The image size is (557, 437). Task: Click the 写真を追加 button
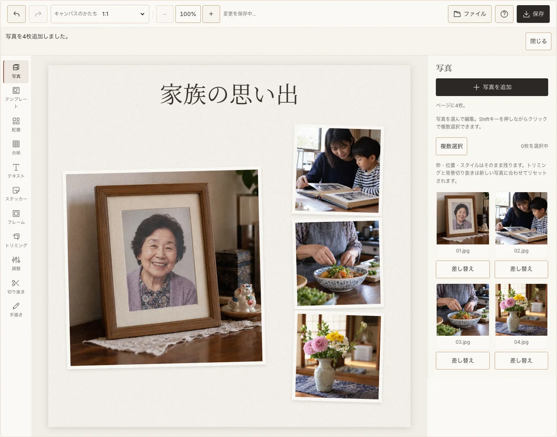coord(492,87)
